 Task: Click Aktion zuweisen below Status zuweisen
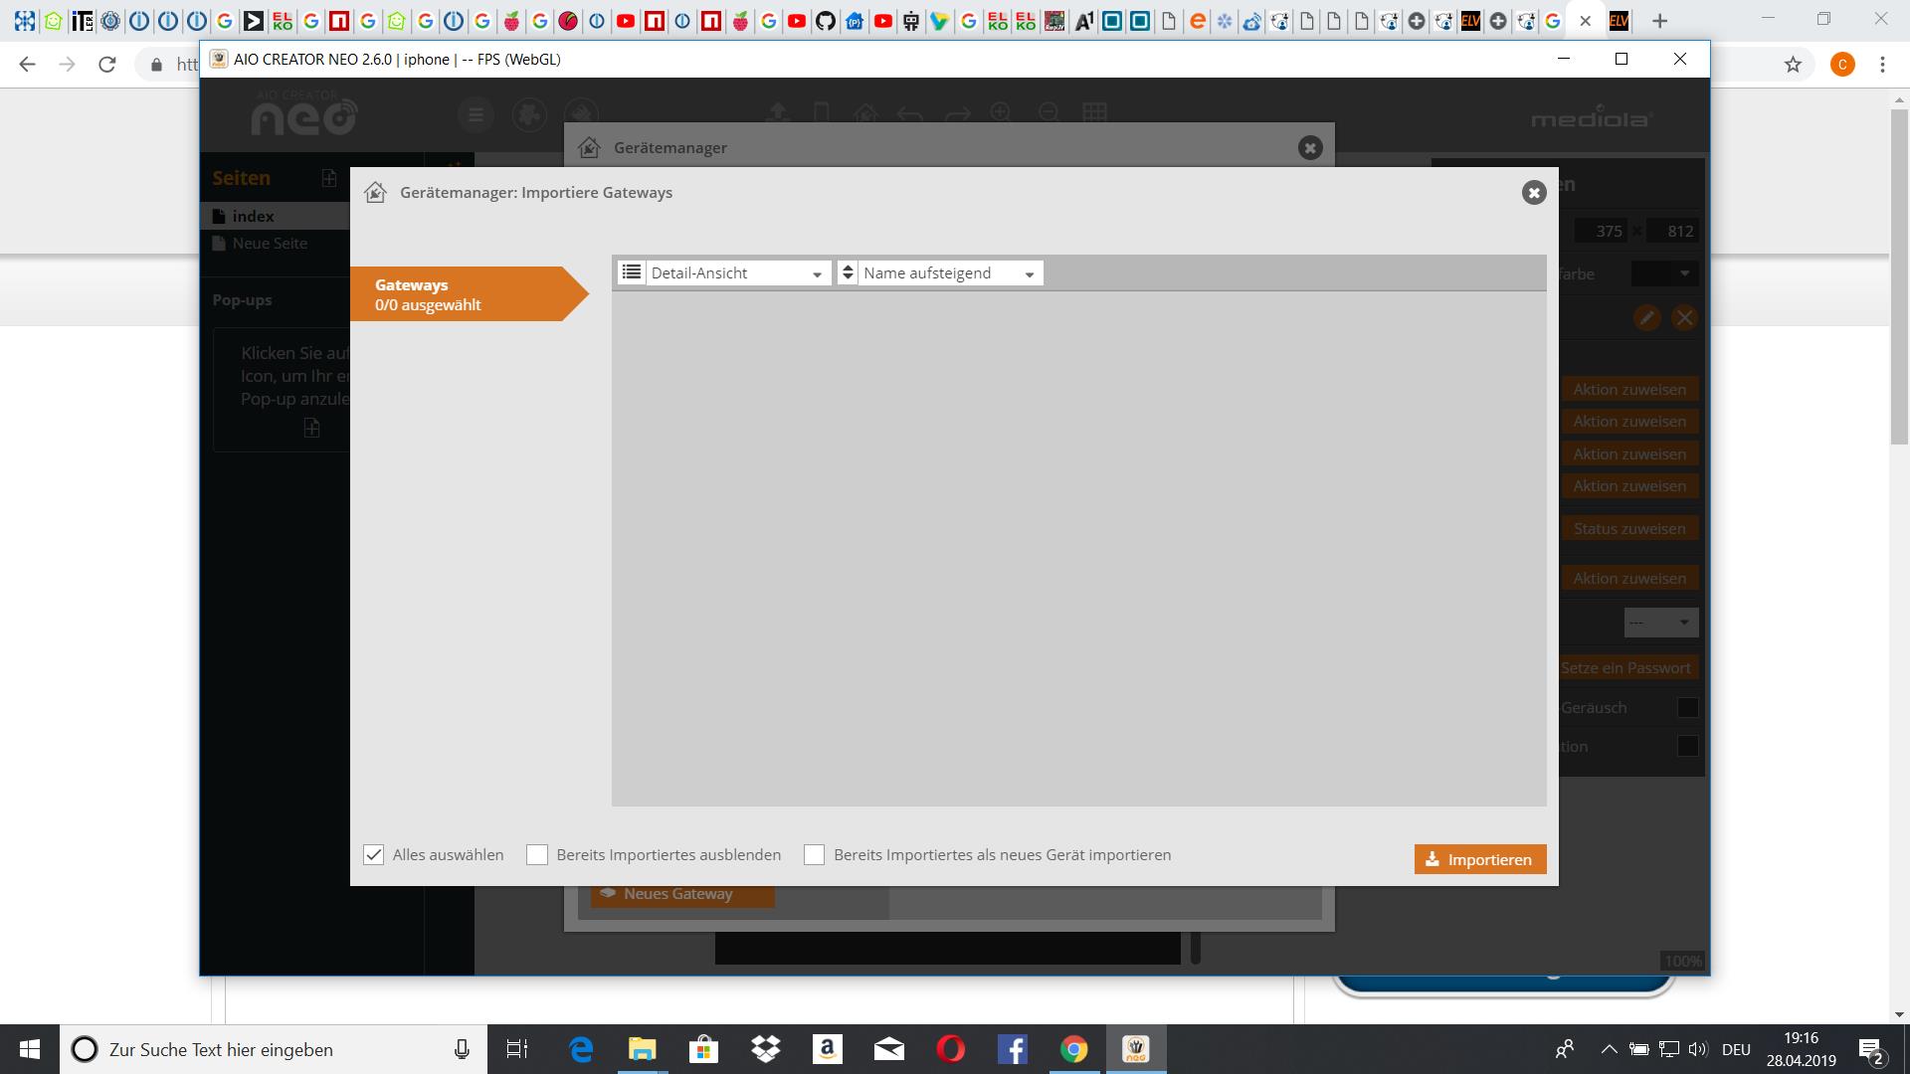1629,579
